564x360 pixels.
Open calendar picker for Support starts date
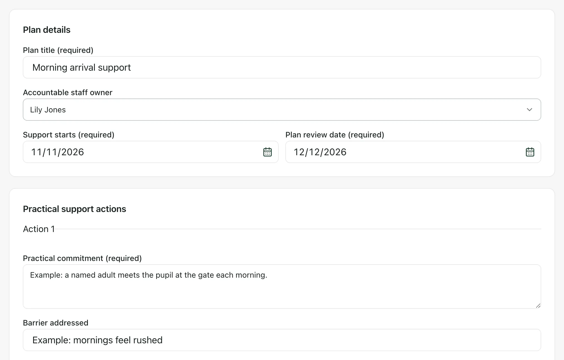pyautogui.click(x=267, y=152)
